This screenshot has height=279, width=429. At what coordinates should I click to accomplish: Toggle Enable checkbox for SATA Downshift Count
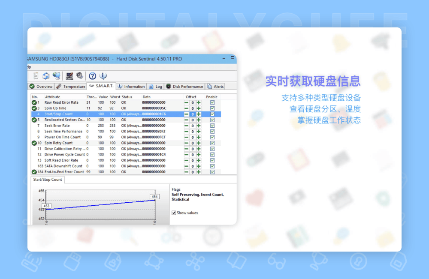click(x=212, y=166)
